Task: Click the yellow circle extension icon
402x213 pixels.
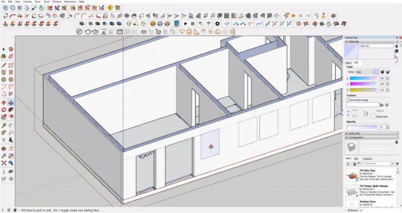Action: coord(110,8)
